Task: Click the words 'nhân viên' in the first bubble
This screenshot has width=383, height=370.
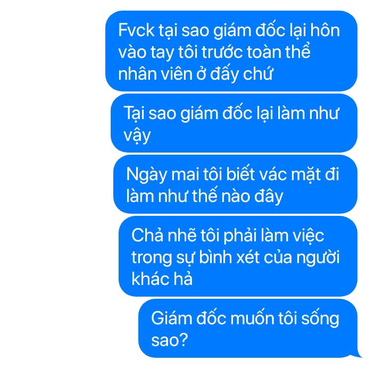Action: pyautogui.click(x=155, y=73)
